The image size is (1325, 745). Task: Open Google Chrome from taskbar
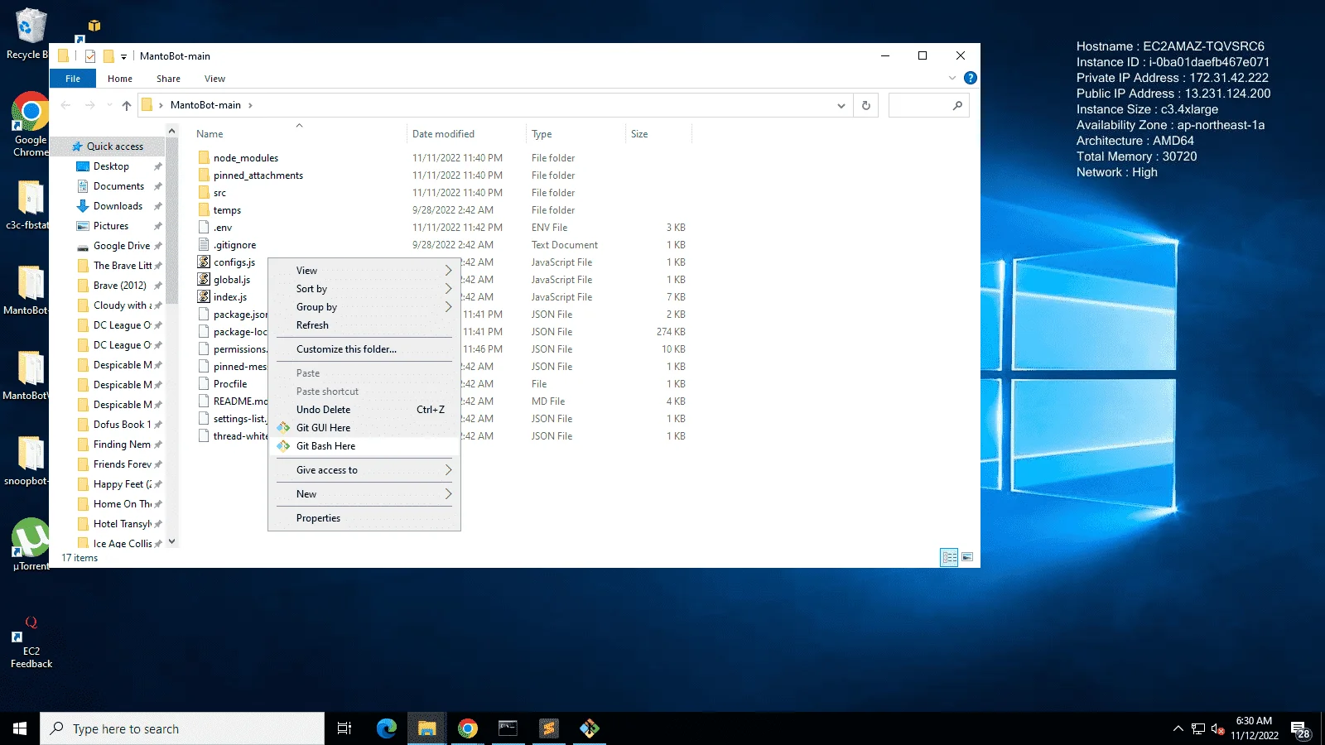point(468,728)
